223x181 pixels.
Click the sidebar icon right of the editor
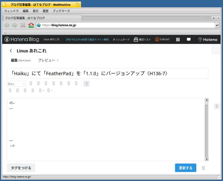coord(217,106)
